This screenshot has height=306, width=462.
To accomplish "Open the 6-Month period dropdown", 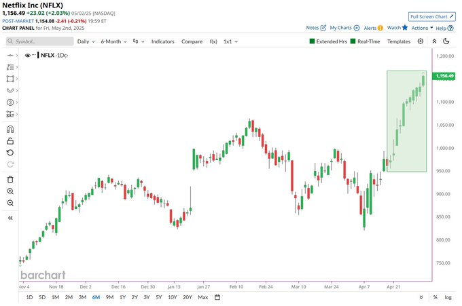I will (113, 41).
